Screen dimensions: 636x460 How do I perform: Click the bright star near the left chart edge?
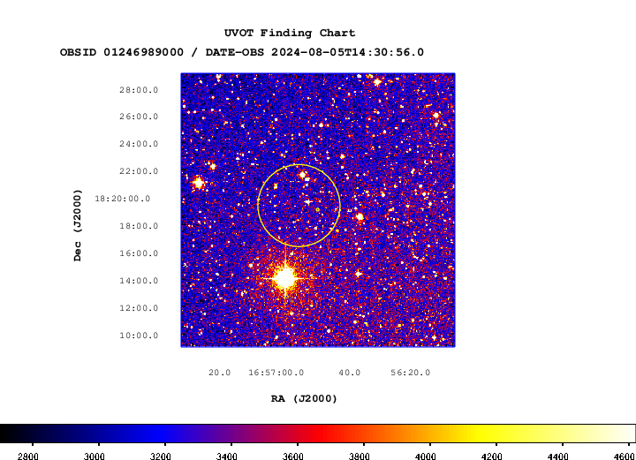tap(199, 183)
